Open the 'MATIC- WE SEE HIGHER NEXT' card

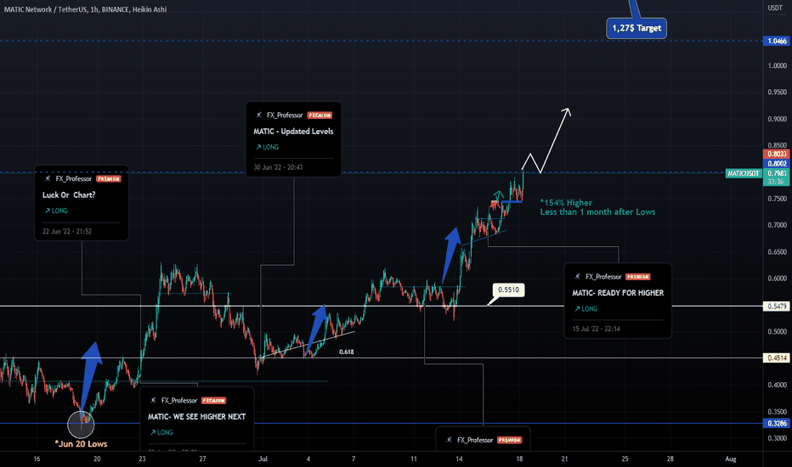click(197, 419)
